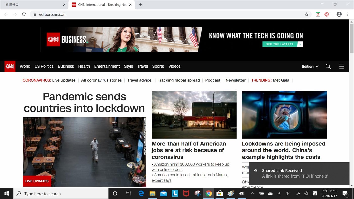Image resolution: width=354 pixels, height=199 pixels.
Task: Open the Paint palette app in taskbar
Action: [231, 194]
